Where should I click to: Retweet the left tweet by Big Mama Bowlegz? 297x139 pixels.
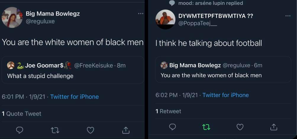tap(55, 130)
